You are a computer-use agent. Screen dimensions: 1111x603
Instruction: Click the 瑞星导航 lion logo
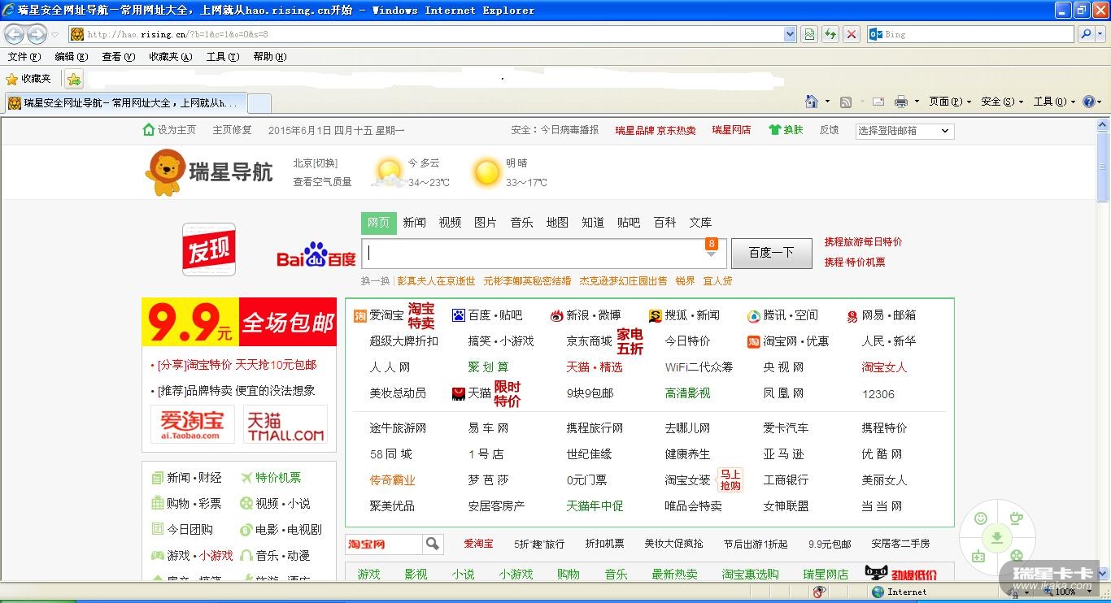(x=209, y=171)
